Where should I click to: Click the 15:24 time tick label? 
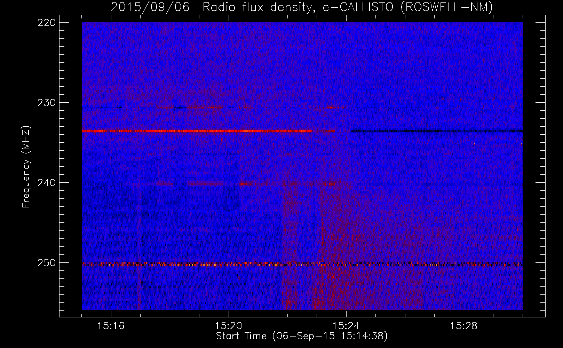pyautogui.click(x=346, y=326)
